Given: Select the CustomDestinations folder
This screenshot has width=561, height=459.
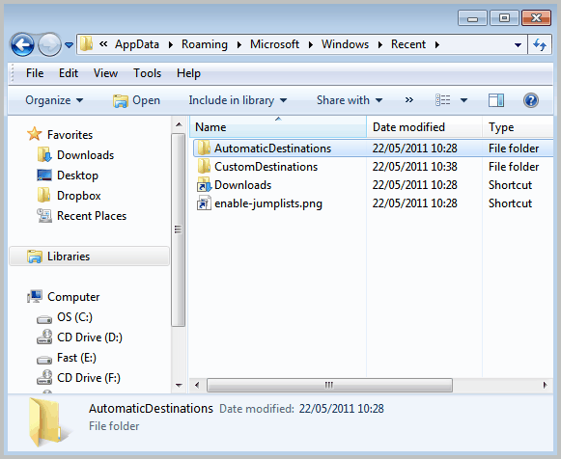Looking at the screenshot, I should [x=266, y=167].
